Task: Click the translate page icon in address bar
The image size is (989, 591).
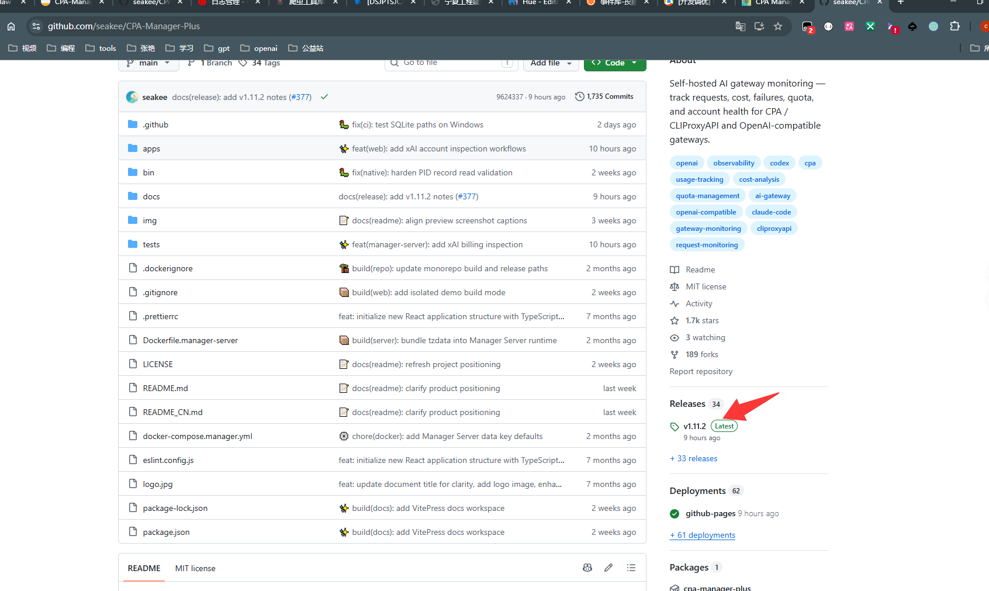Action: pos(741,26)
